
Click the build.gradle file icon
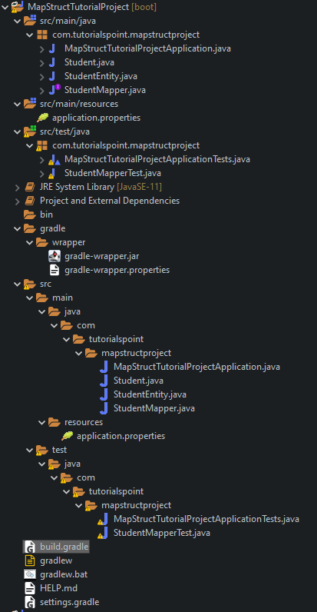pyautogui.click(x=30, y=547)
